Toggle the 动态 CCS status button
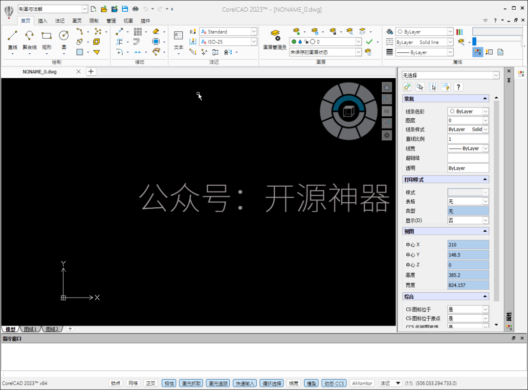 click(x=334, y=383)
